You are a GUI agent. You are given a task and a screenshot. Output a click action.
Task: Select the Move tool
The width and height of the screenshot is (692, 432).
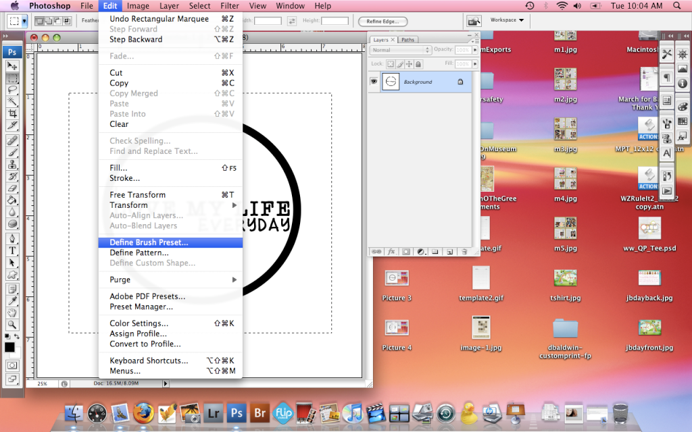click(x=12, y=66)
